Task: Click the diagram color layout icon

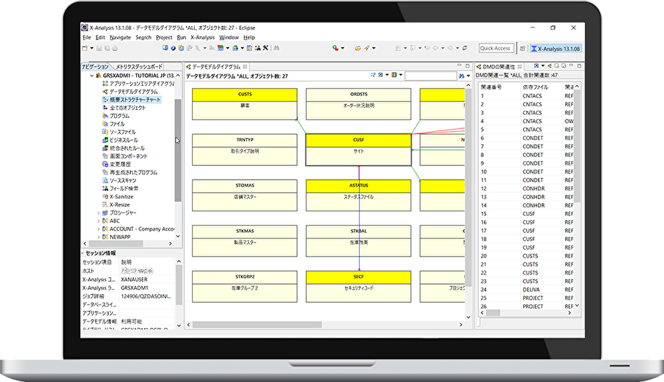Action: (x=394, y=75)
